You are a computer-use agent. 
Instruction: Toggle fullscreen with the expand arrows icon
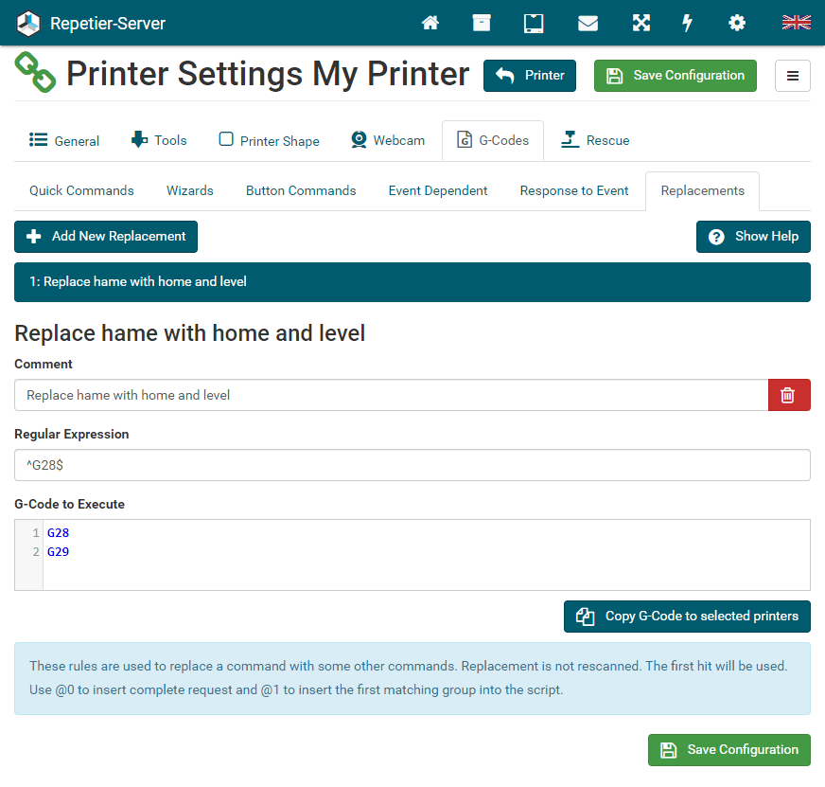[641, 23]
